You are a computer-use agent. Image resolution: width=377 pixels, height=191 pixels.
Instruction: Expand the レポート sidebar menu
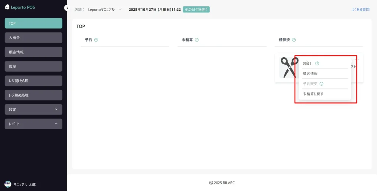(34, 124)
